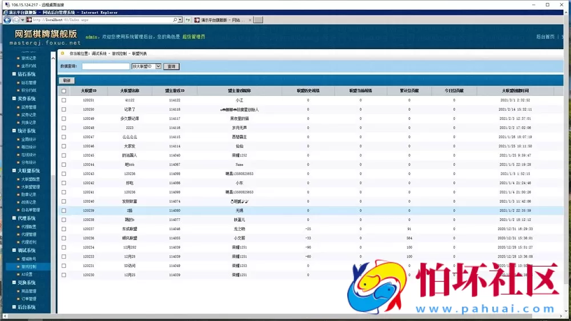
Task: Click the remote desktop connection title icon
Action: (7, 5)
